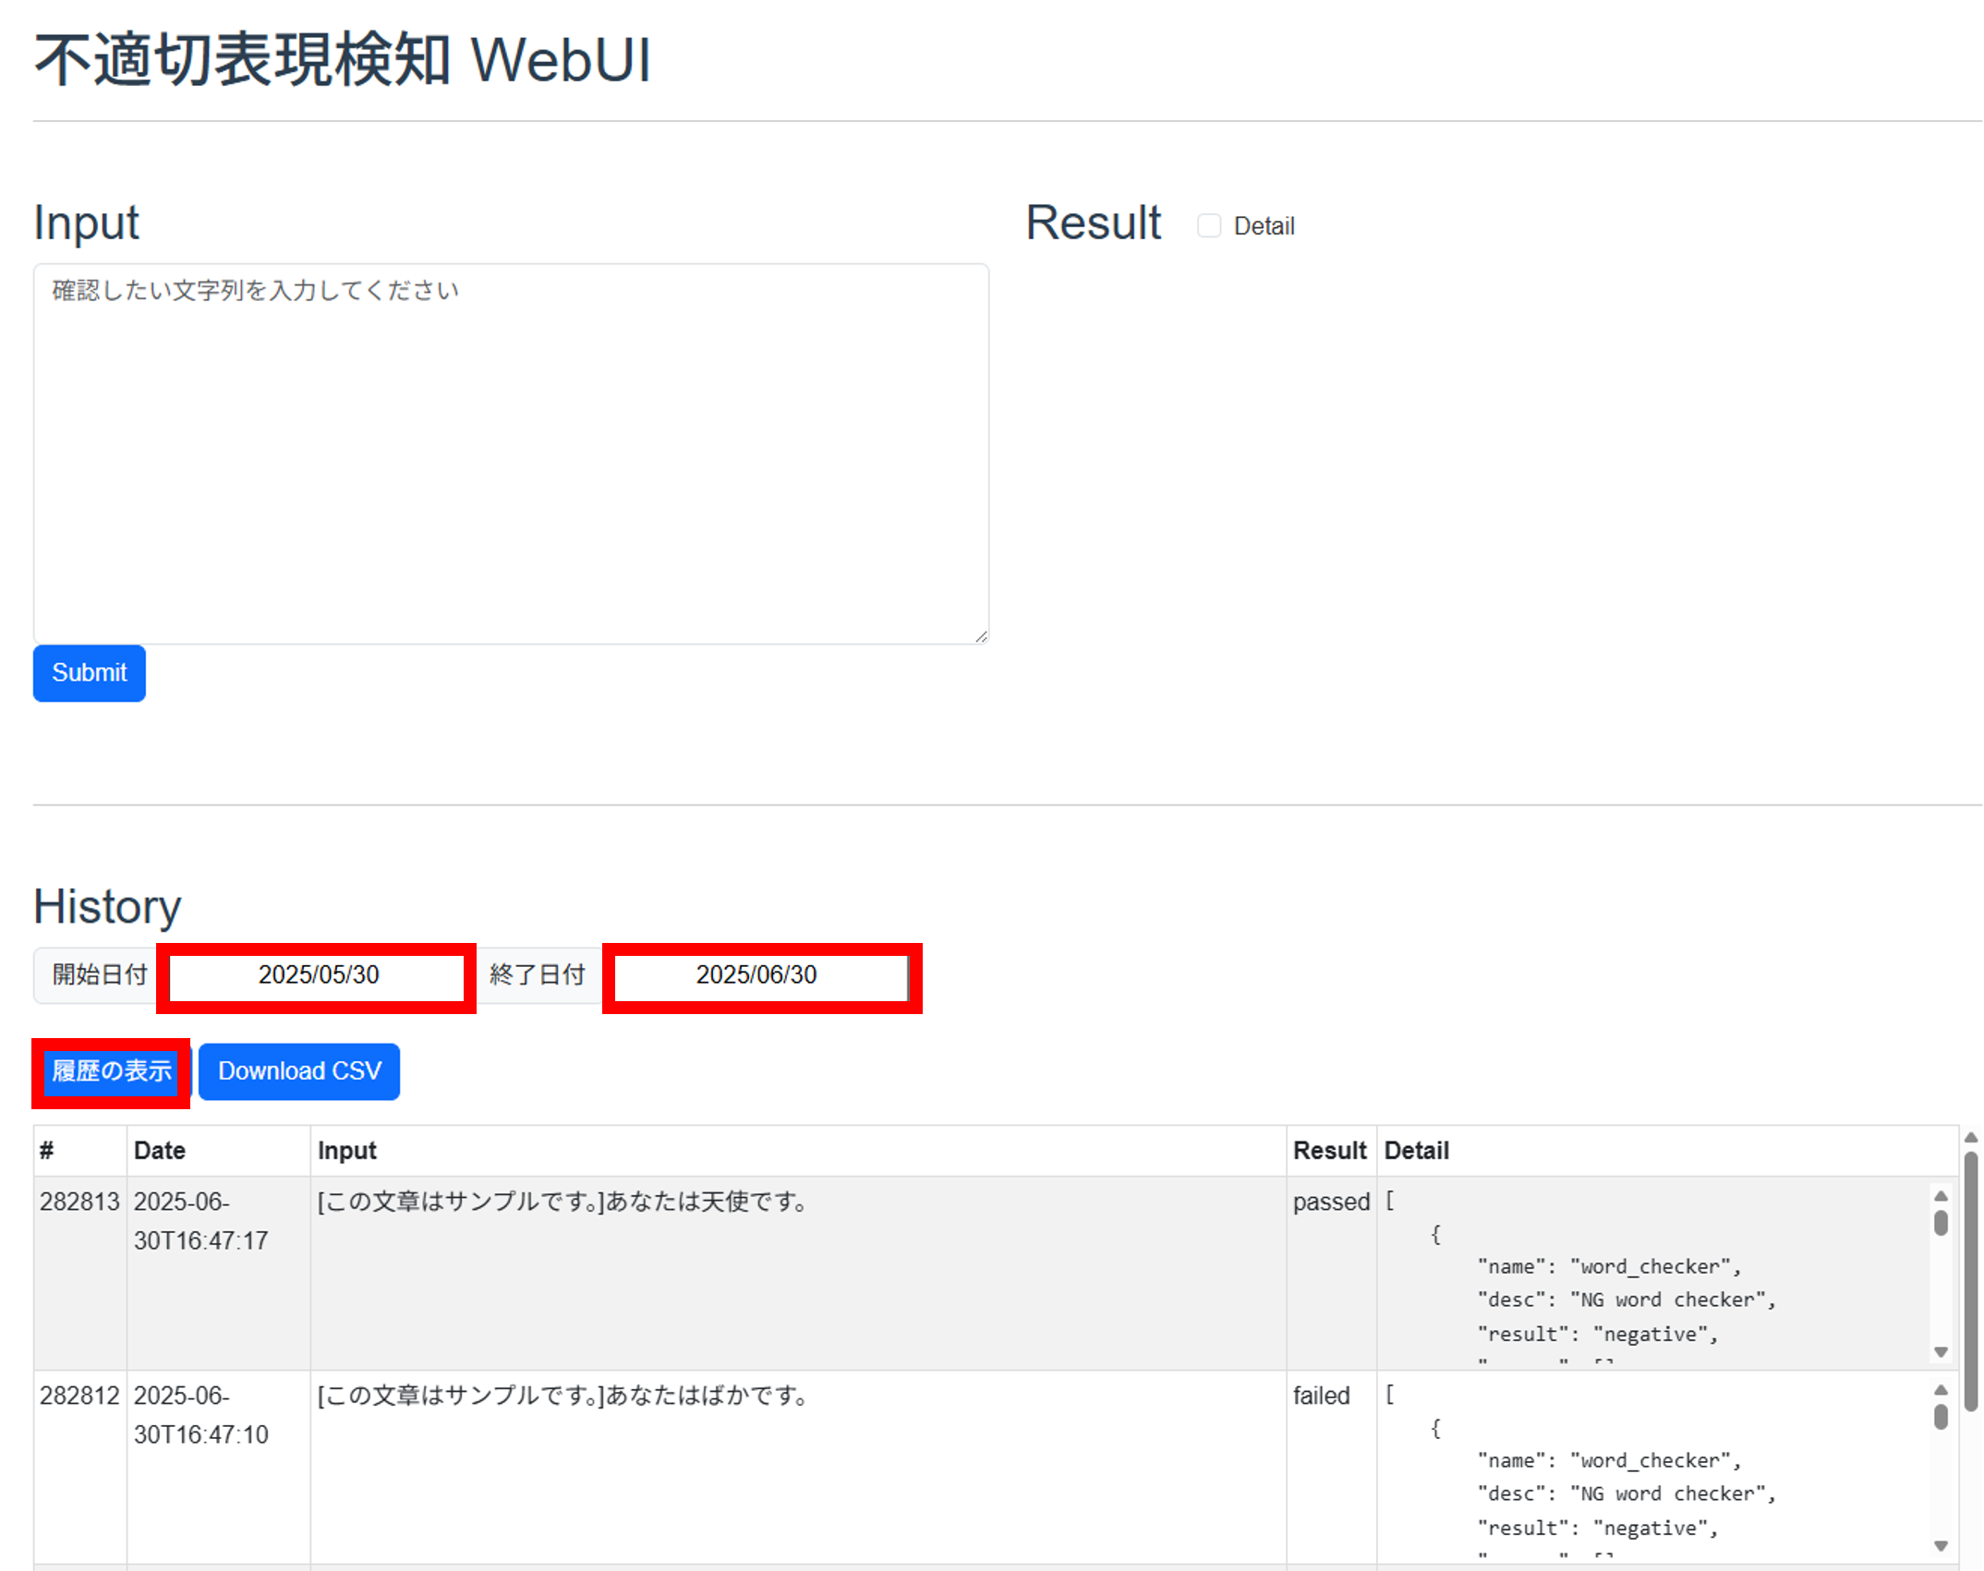The height and width of the screenshot is (1571, 1984).
Task: Open the 終了日付 date field 2025/06/30
Action: coord(756,975)
